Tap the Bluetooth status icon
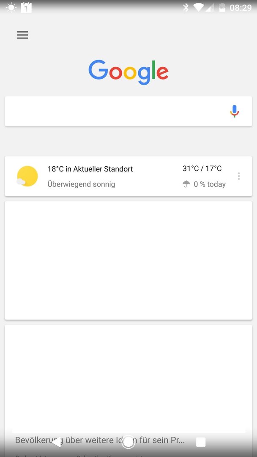Screen dimensions: 257x457 (x=186, y=8)
